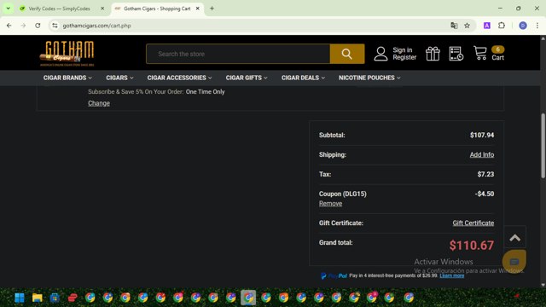Close the Verify Codes SimplyCodes tab
Viewport: 546px width, 307px height.
point(102,9)
